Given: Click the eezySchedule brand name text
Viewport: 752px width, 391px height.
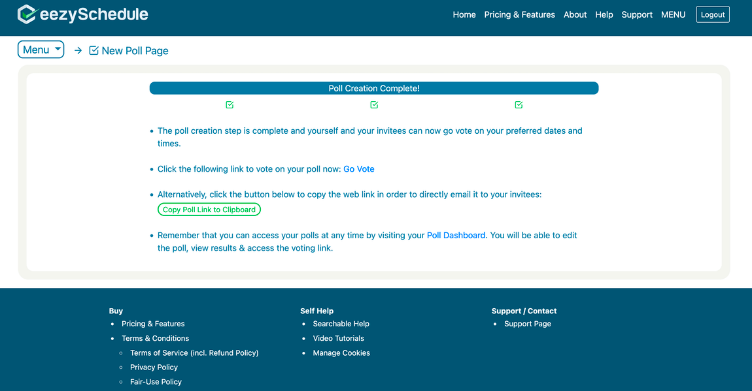Looking at the screenshot, I should click(x=94, y=14).
